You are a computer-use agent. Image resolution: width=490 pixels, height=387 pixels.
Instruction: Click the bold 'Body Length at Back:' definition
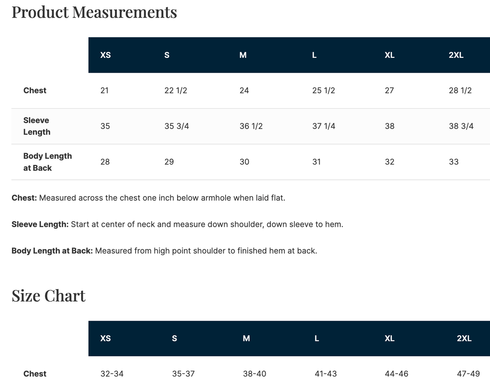click(x=52, y=251)
